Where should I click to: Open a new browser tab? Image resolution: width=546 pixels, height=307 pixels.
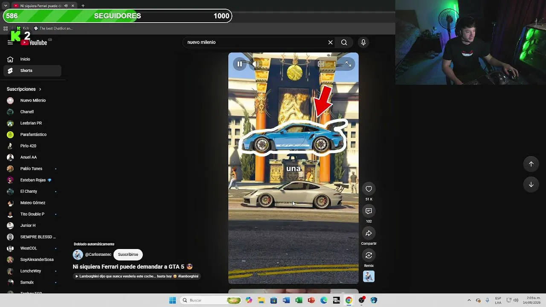pos(83,6)
